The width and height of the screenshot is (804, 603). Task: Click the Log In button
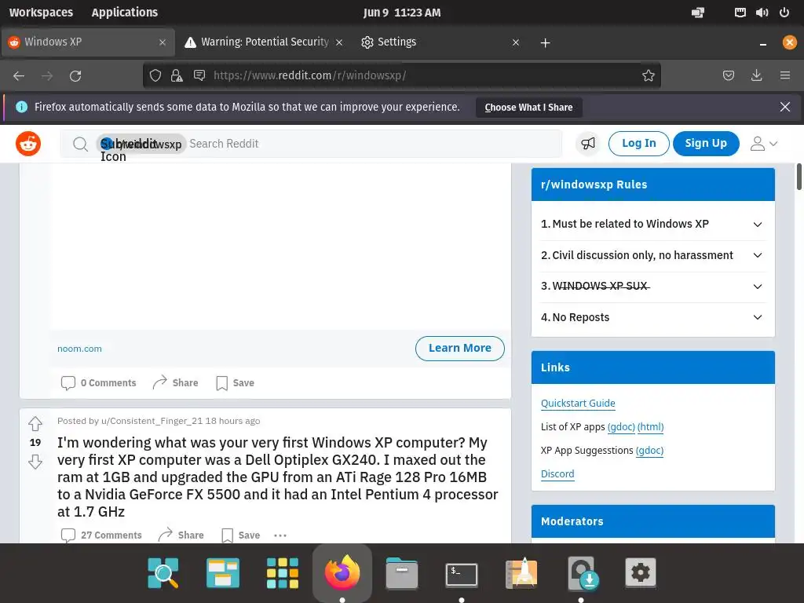(638, 143)
